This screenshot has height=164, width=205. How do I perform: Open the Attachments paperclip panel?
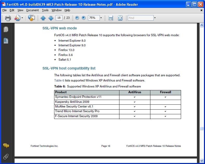click(x=6, y=157)
